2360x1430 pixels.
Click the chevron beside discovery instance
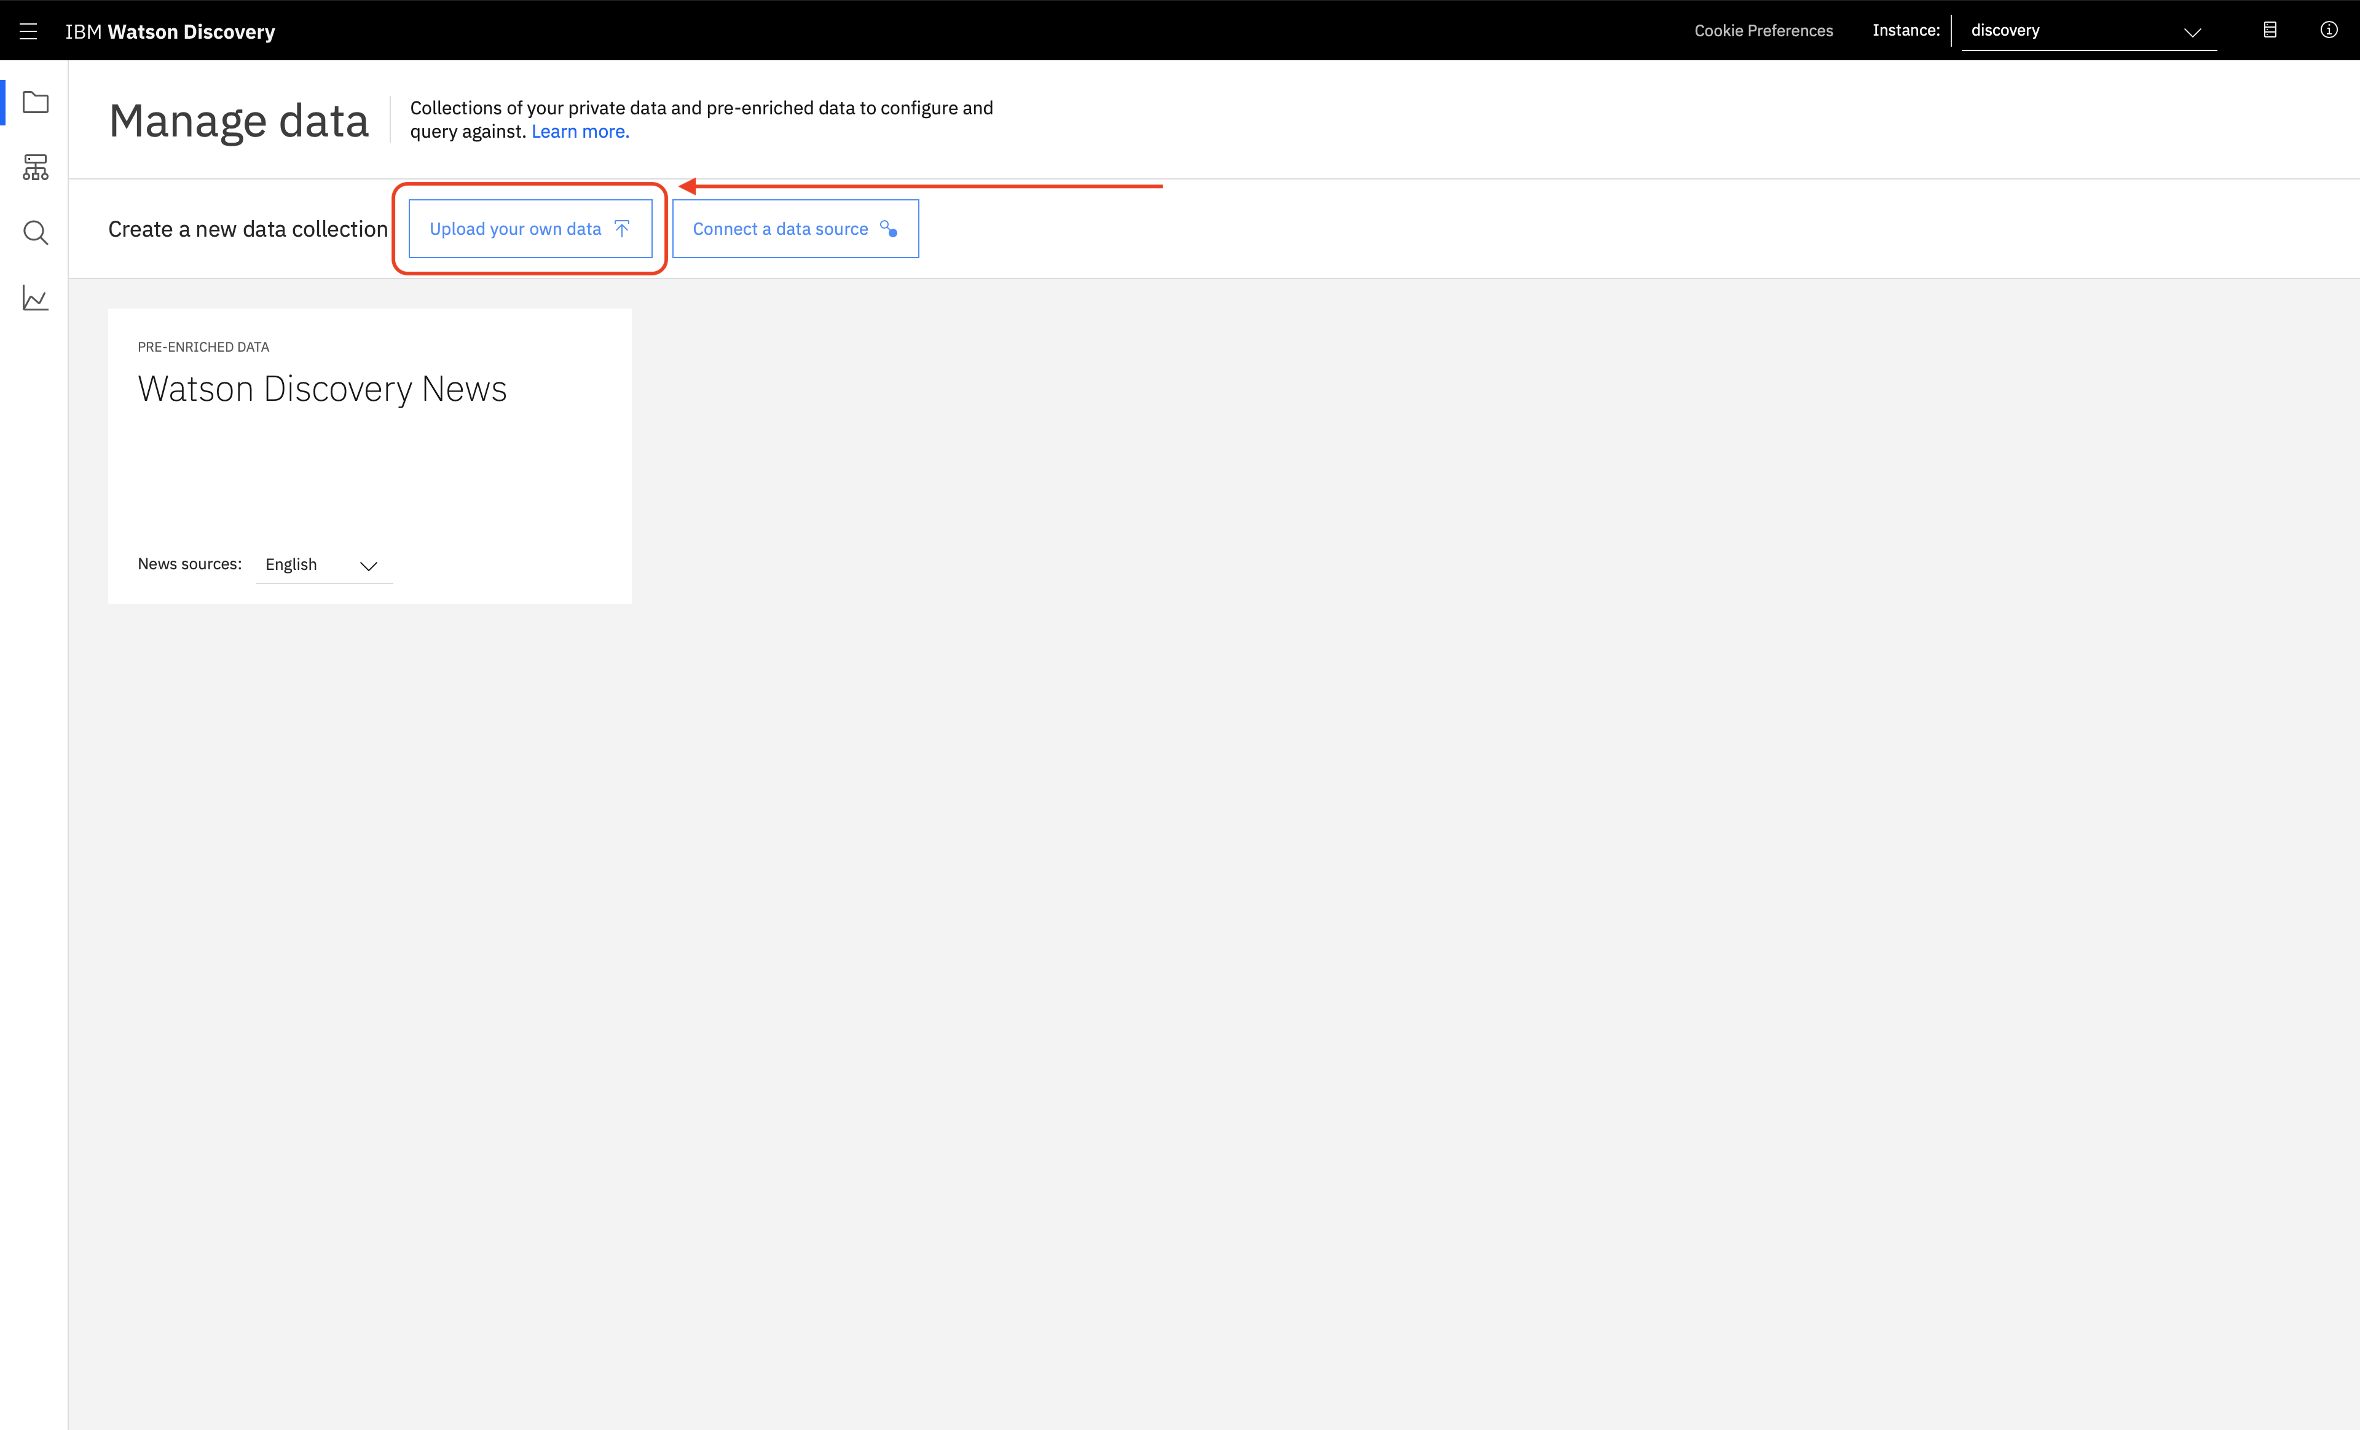coord(2192,31)
